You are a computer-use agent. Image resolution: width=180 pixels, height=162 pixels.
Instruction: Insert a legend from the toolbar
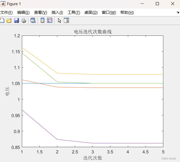(x=50, y=20)
